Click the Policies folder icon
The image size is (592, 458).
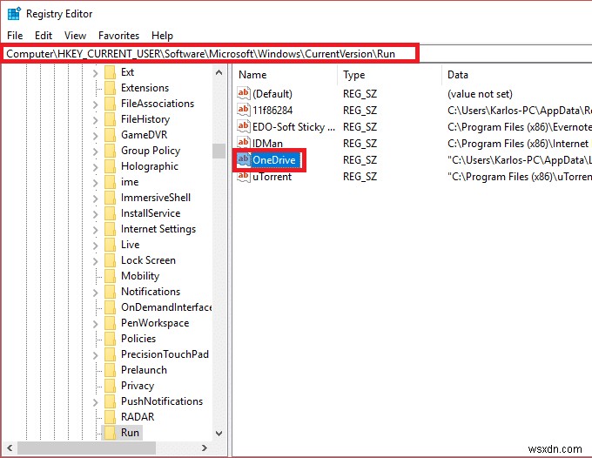[x=110, y=339]
